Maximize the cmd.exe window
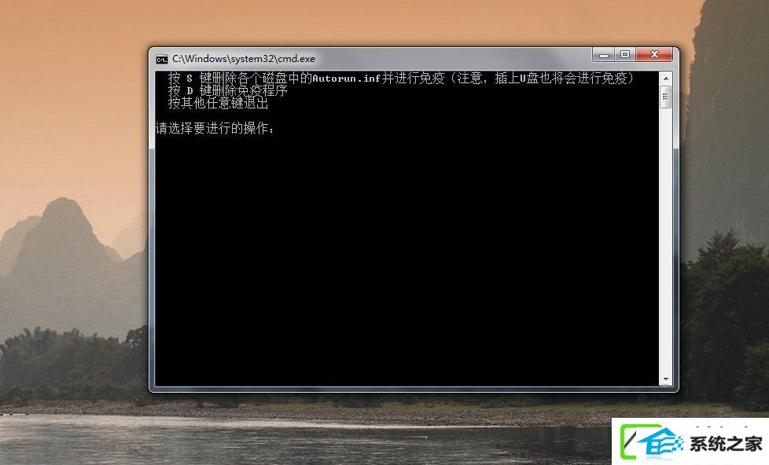The height and width of the screenshot is (465, 769). pos(625,54)
